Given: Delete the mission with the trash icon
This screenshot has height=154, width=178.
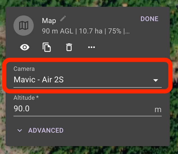Looking at the screenshot, I should point(69,47).
